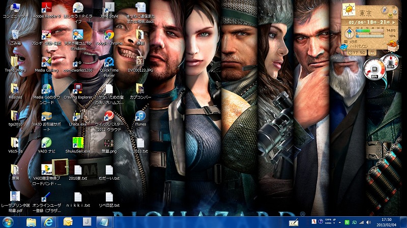This screenshot has width=407, height=228.
Task: Select the Lhaca.exe icon
Action: (x=78, y=118)
